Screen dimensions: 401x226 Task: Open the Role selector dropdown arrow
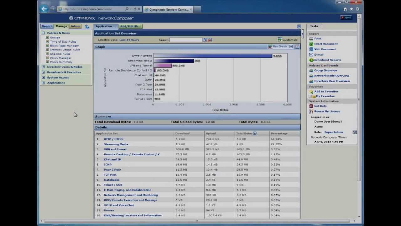pyautogui.click(x=355, y=132)
